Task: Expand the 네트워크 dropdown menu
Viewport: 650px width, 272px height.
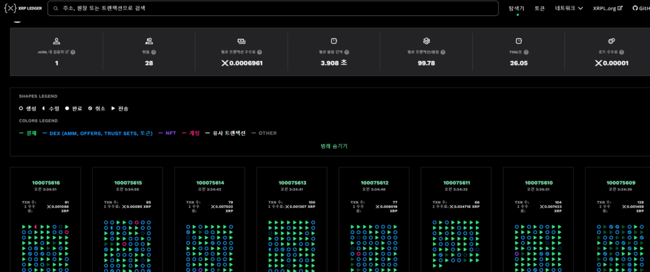Action: (x=569, y=9)
